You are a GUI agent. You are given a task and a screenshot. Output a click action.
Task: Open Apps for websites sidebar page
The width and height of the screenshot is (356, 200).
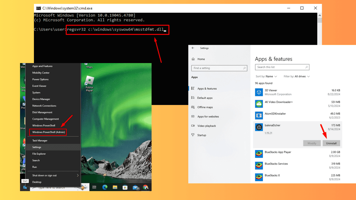pos(208,117)
